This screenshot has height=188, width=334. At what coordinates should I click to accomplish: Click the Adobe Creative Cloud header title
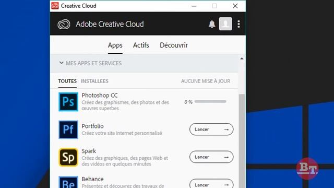tap(110, 24)
